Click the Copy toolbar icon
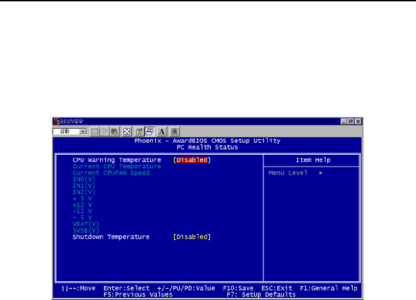This screenshot has height=300, width=416. [105, 131]
